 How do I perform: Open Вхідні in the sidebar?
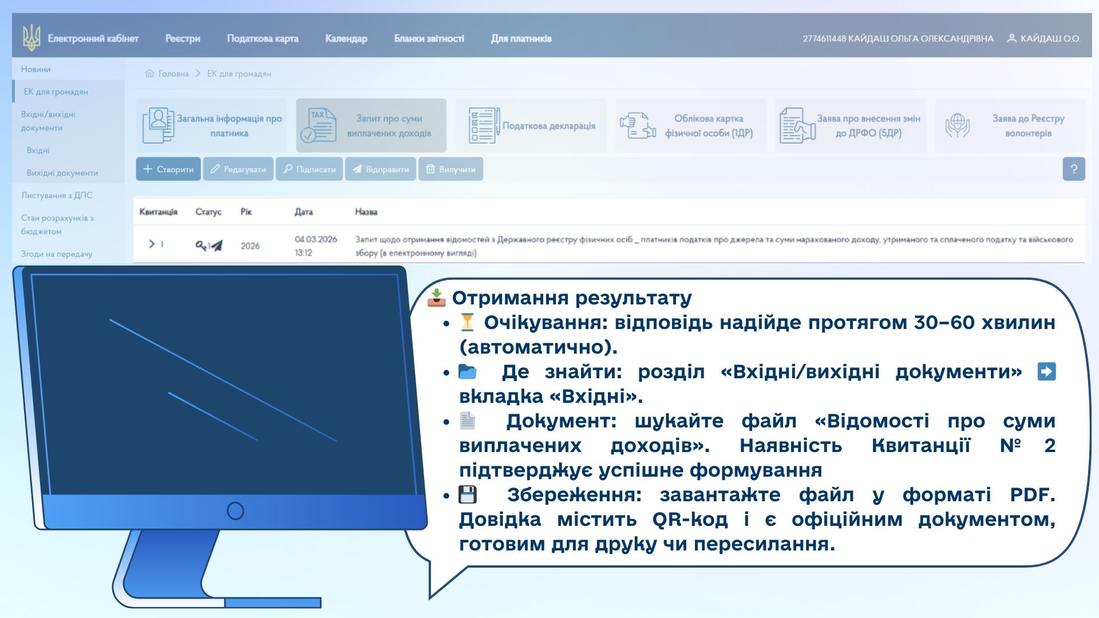point(38,150)
